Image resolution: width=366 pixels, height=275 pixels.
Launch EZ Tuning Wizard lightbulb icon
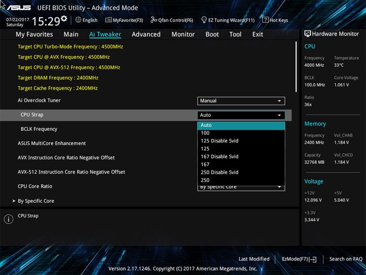(204, 20)
